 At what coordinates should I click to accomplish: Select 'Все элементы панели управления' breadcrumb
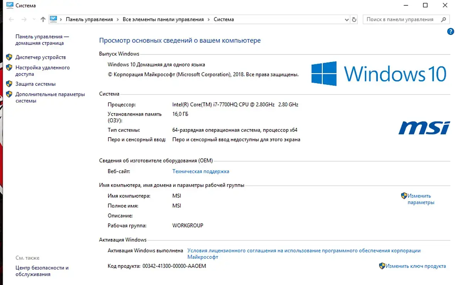[x=163, y=19]
